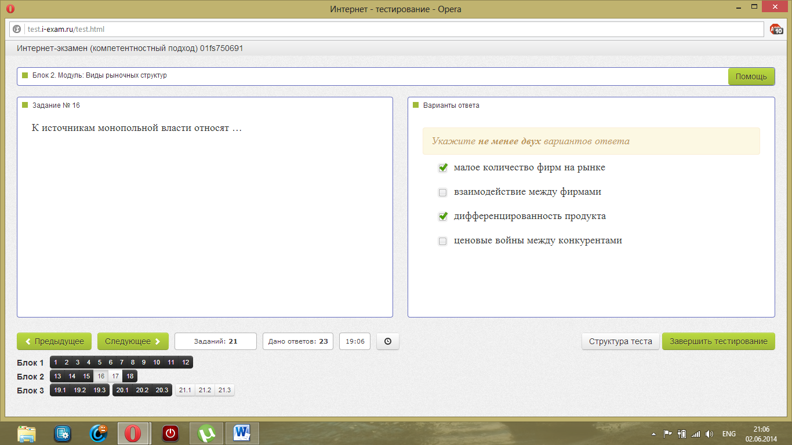
Task: Jump to question 13 in Блок 2
Action: pyautogui.click(x=57, y=376)
